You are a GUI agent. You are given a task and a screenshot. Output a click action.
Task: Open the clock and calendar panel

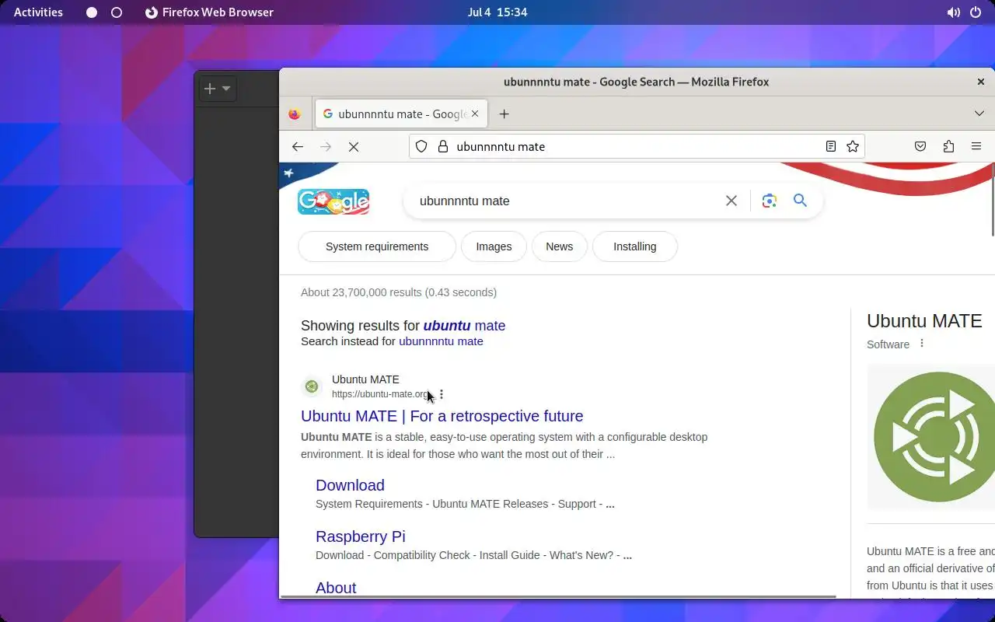497,12
